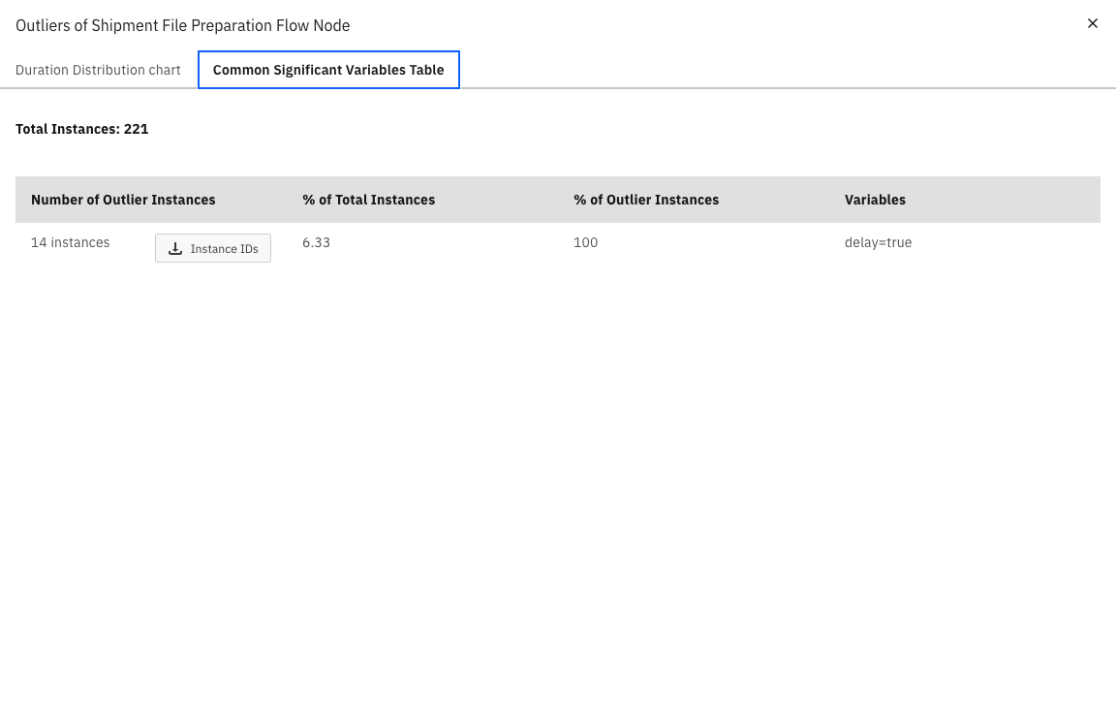
Task: Select the delay=true variable entry
Action: click(x=878, y=242)
